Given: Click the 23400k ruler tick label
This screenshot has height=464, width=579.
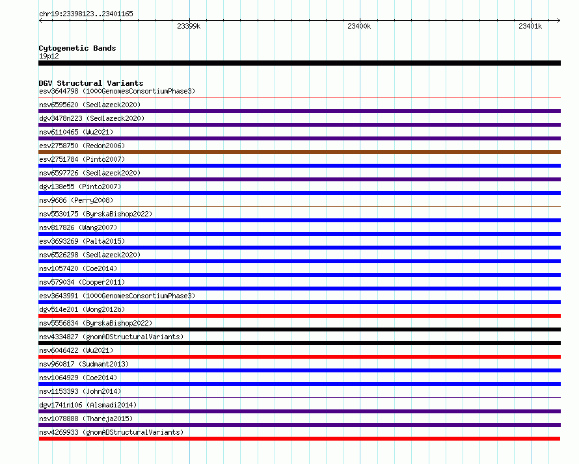Looking at the screenshot, I should pyautogui.click(x=359, y=26).
